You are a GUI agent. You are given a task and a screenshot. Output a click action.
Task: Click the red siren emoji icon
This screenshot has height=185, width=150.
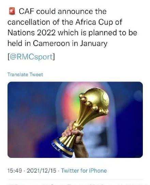tap(12, 11)
